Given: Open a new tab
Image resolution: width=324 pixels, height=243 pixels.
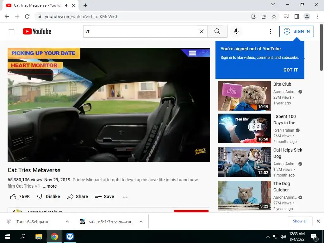Looking at the screenshot, I should tap(85, 5).
